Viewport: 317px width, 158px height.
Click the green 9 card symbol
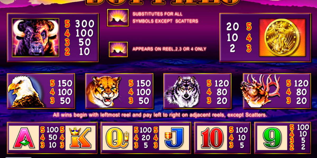point(272,138)
